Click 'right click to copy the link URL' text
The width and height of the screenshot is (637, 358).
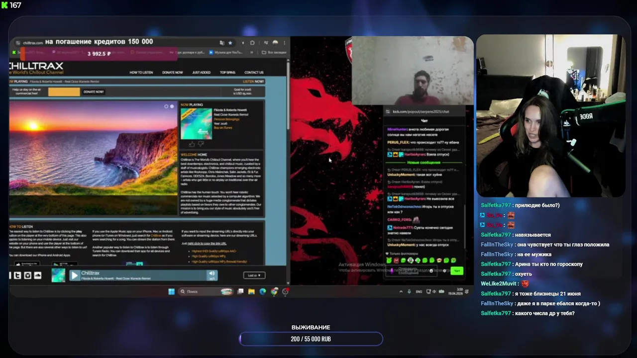pyautogui.click(x=207, y=244)
